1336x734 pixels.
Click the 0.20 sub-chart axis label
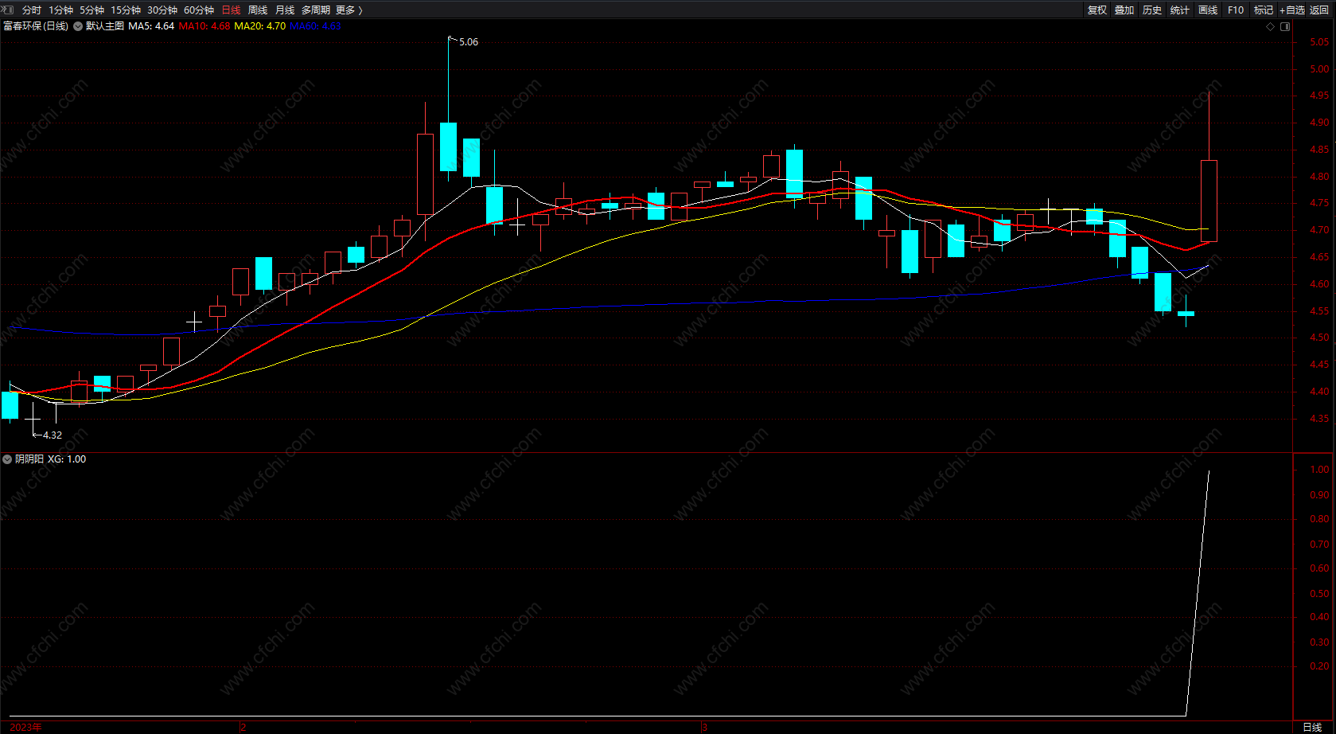pos(1319,666)
